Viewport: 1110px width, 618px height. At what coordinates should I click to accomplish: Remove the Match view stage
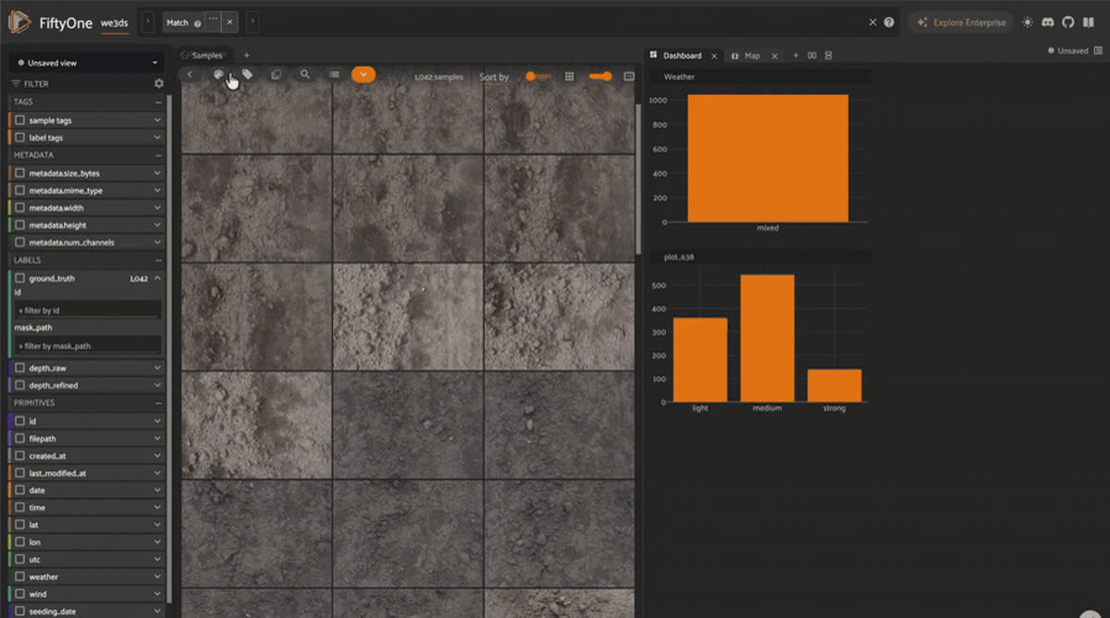229,22
